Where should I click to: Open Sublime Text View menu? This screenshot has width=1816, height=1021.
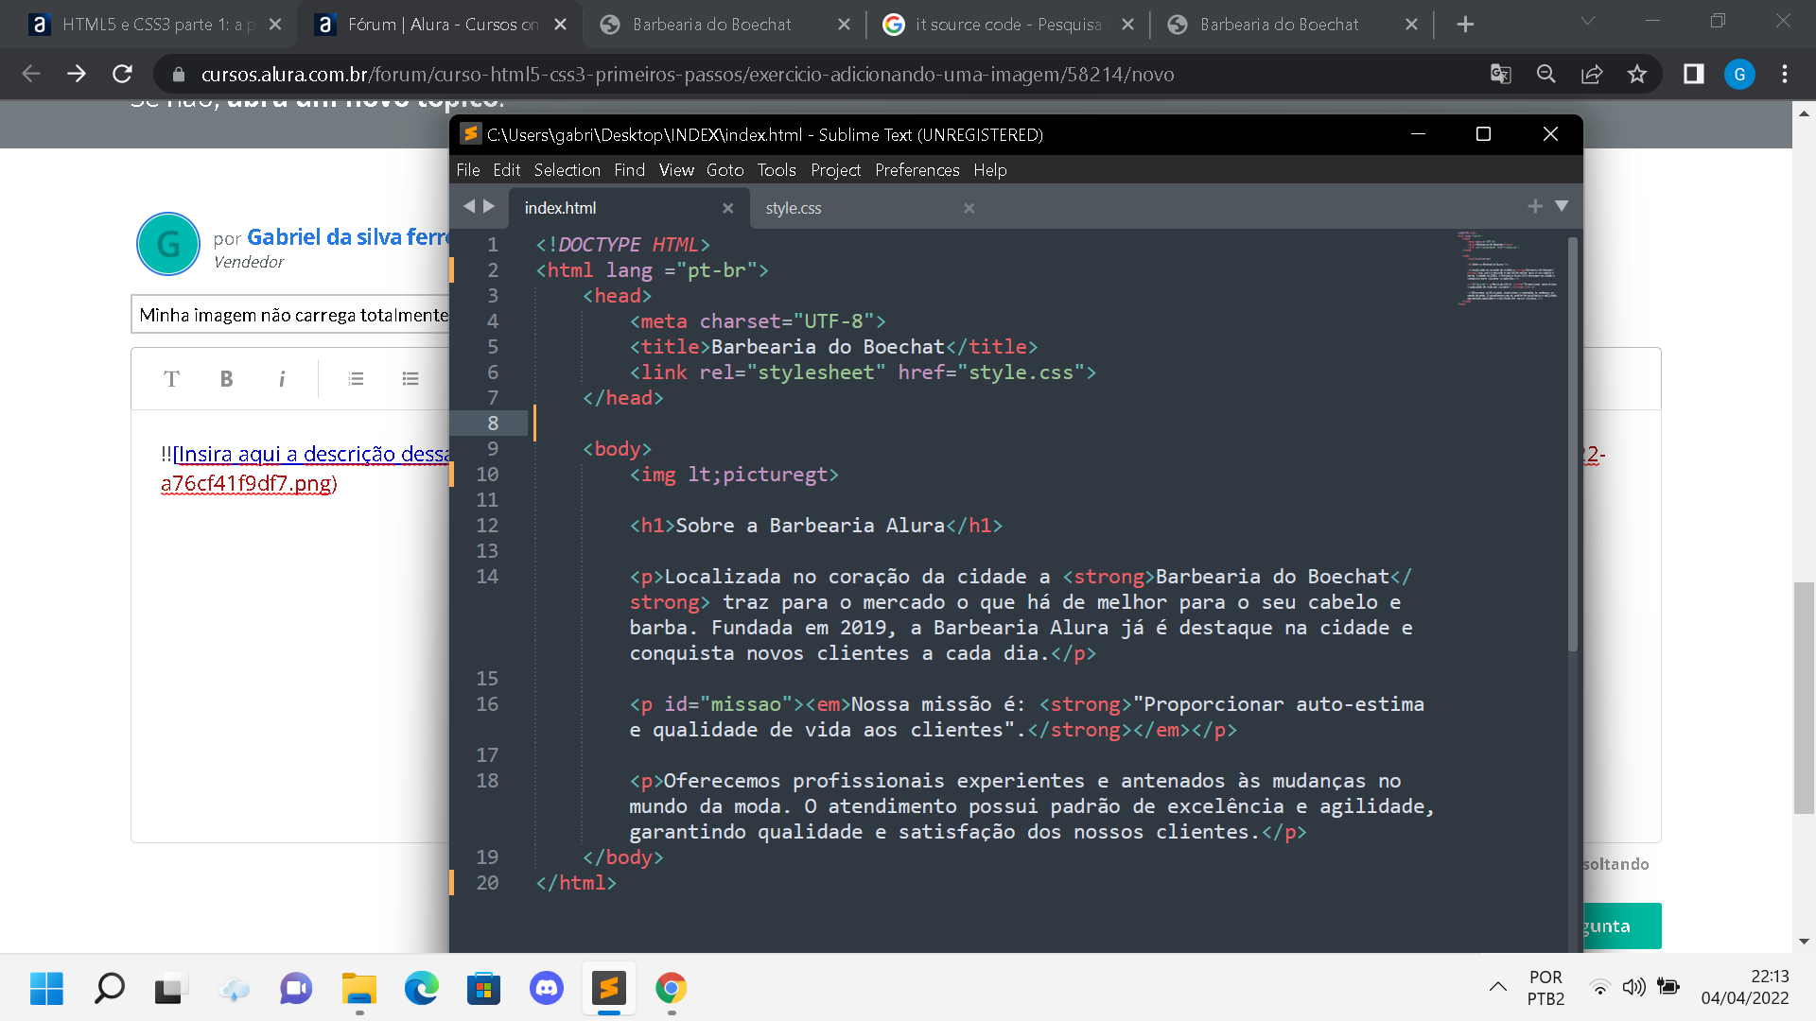[x=676, y=170]
